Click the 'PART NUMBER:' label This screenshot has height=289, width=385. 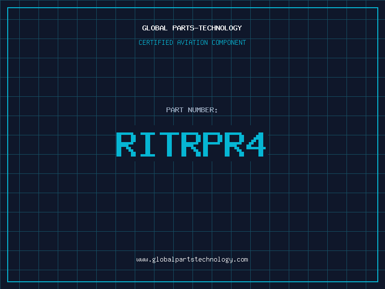tap(192, 110)
